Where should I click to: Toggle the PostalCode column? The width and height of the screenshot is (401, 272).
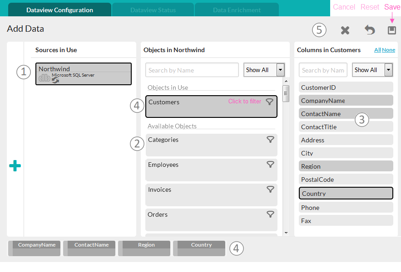346,179
